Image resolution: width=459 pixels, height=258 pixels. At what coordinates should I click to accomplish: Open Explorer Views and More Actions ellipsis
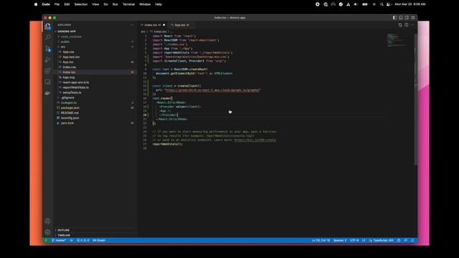pyautogui.click(x=132, y=25)
